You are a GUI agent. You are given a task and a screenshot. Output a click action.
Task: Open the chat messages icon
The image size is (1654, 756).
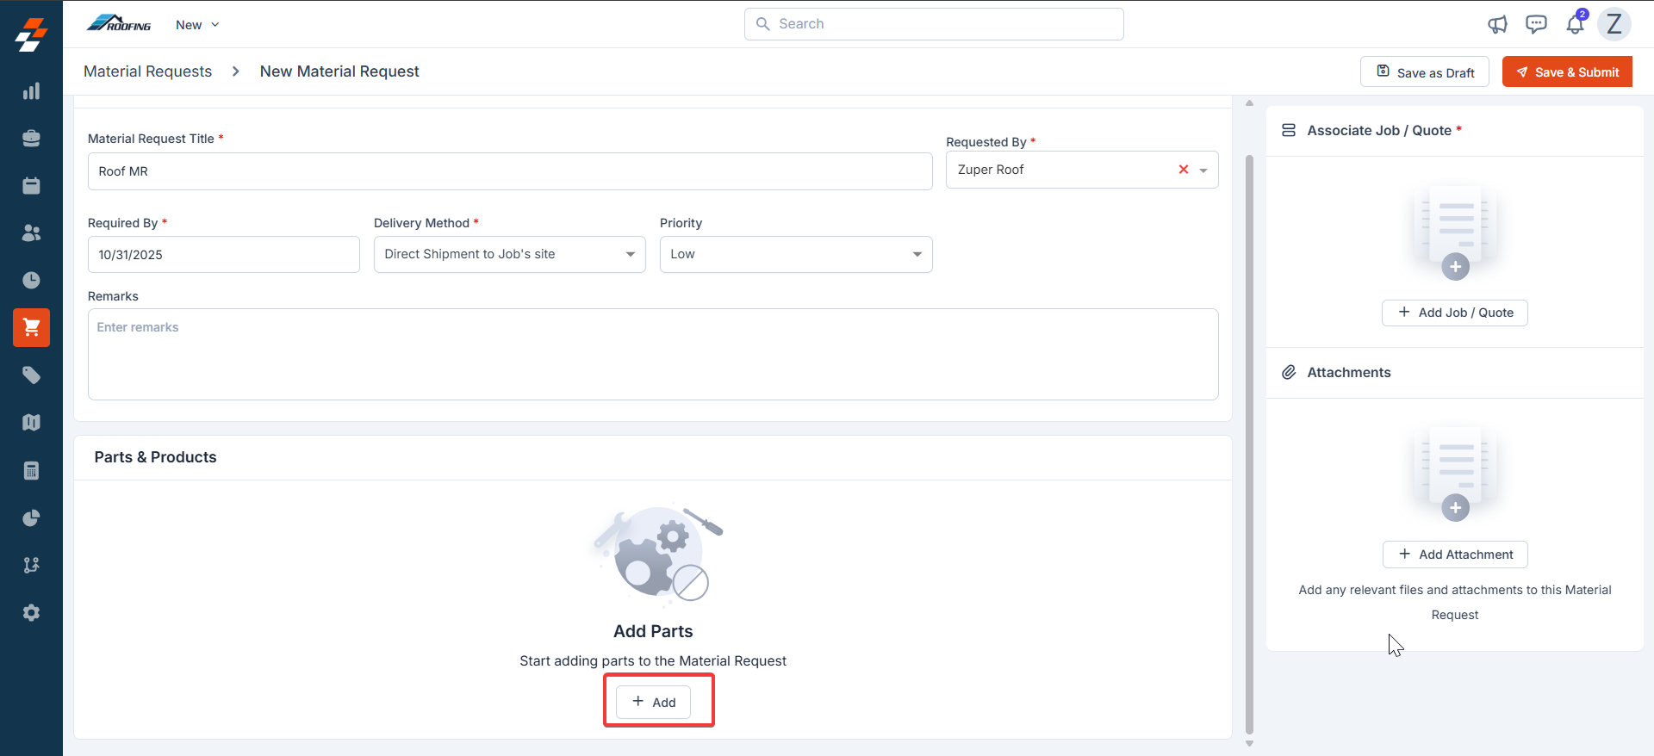coord(1536,24)
